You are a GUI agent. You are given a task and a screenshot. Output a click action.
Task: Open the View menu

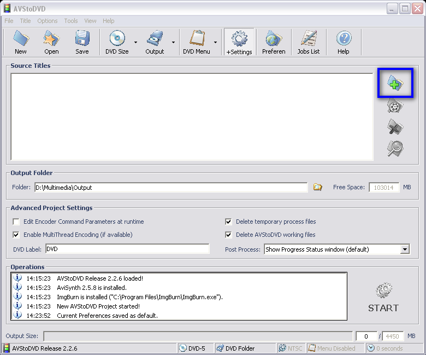(x=90, y=21)
